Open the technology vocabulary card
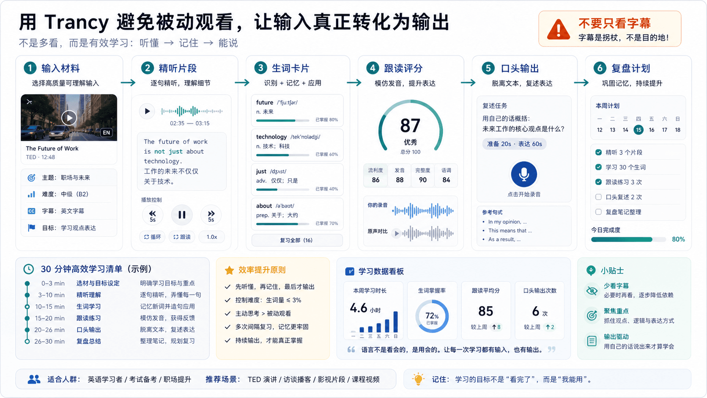This screenshot has width=707, height=398. [x=297, y=145]
